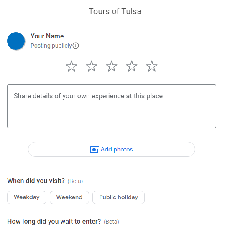Click the blue profile avatar circle
This screenshot has height=230, width=230.
[x=16, y=41]
